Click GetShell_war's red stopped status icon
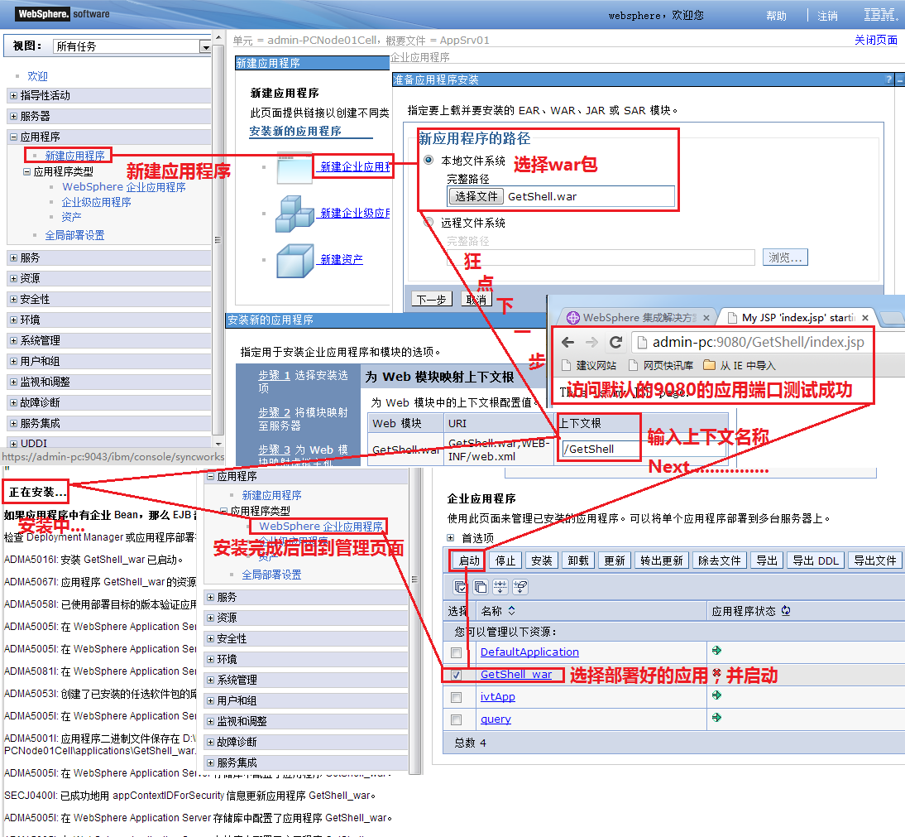 pyautogui.click(x=717, y=673)
